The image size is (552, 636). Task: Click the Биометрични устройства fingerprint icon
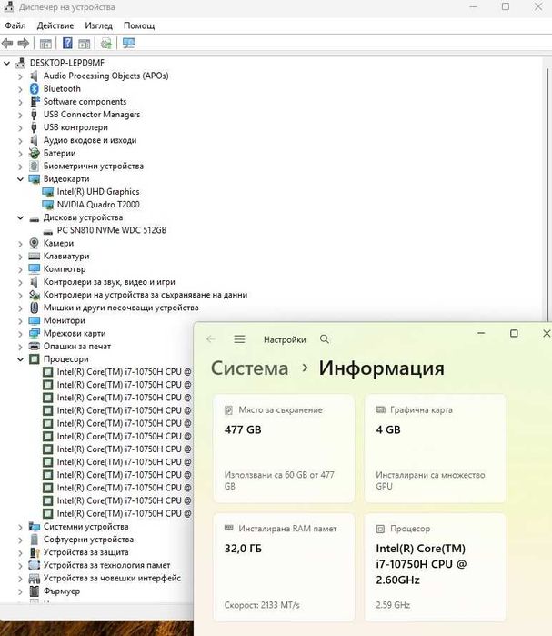(35, 166)
